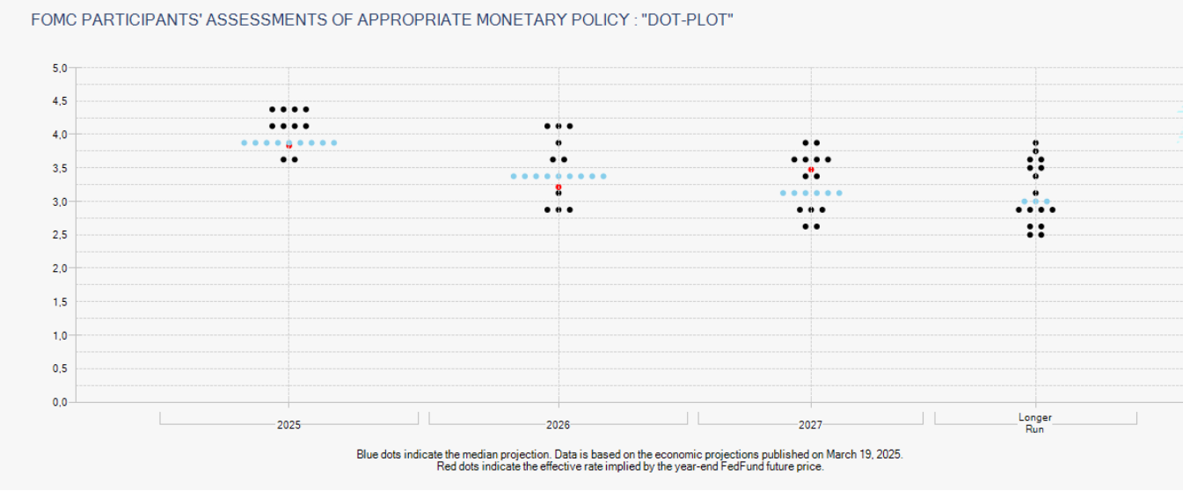Image resolution: width=1183 pixels, height=491 pixels.
Task: Click the blue dots median projection footnote
Action: (x=630, y=455)
